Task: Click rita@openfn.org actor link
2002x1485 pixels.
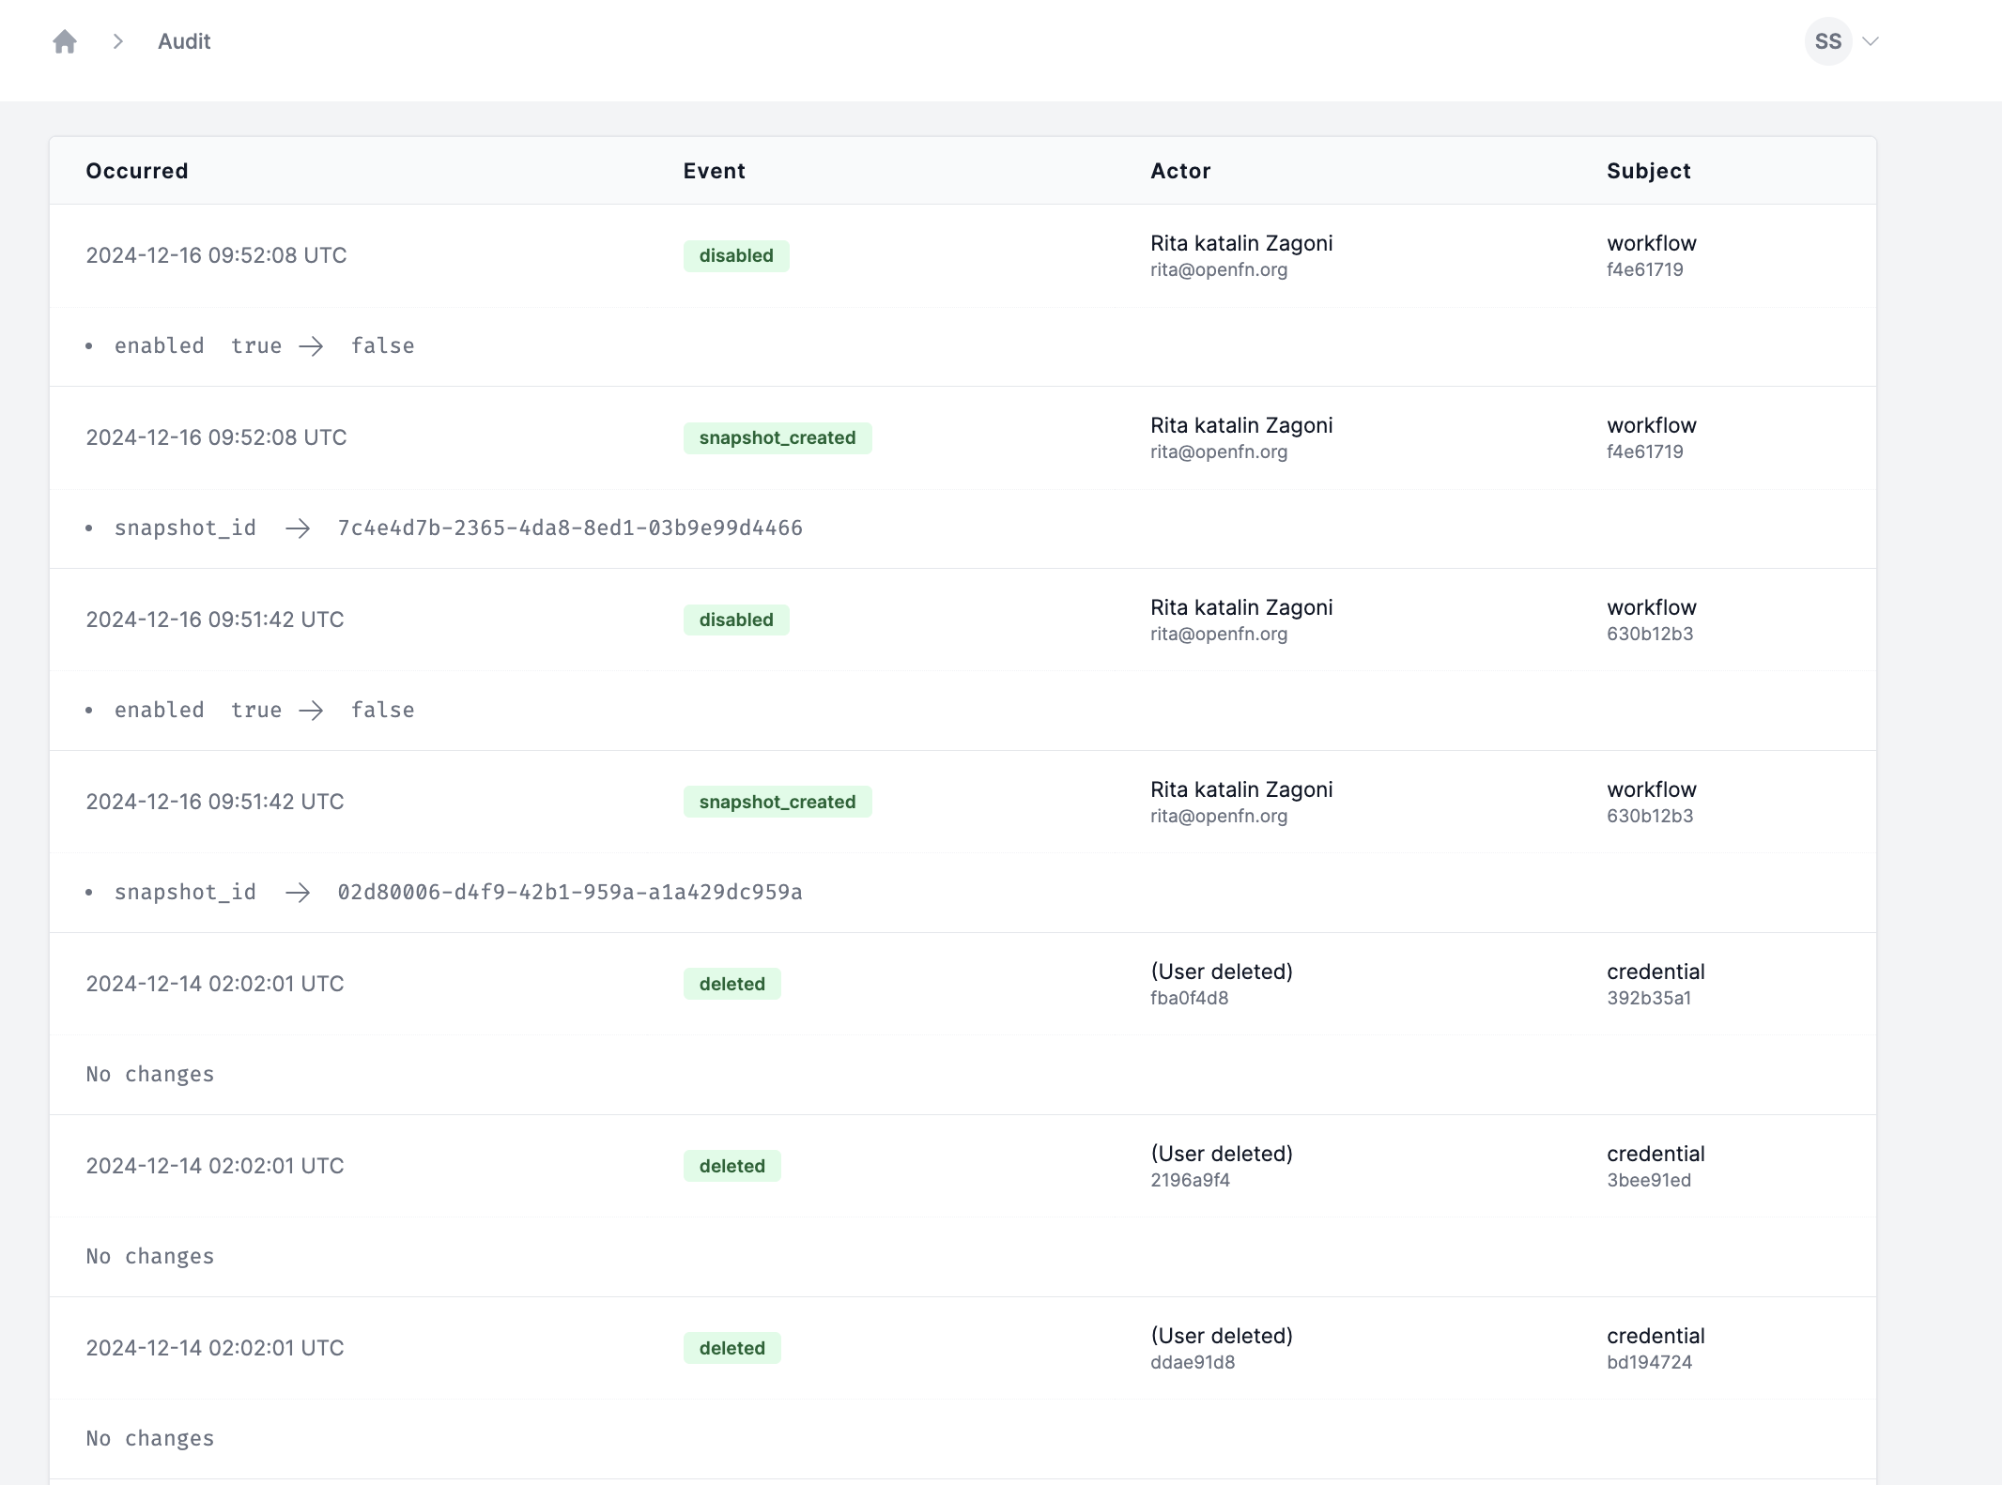Action: pos(1217,268)
